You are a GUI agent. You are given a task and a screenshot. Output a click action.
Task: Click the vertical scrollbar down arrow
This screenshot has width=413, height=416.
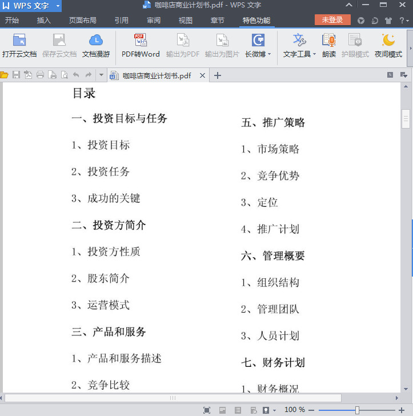(x=406, y=389)
